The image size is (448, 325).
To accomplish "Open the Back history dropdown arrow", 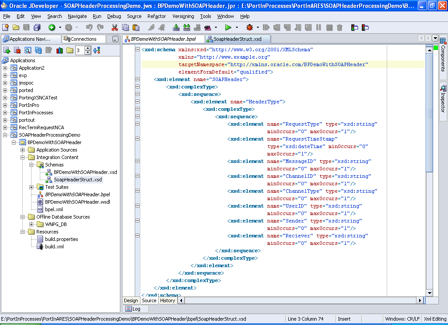I will [60, 28].
